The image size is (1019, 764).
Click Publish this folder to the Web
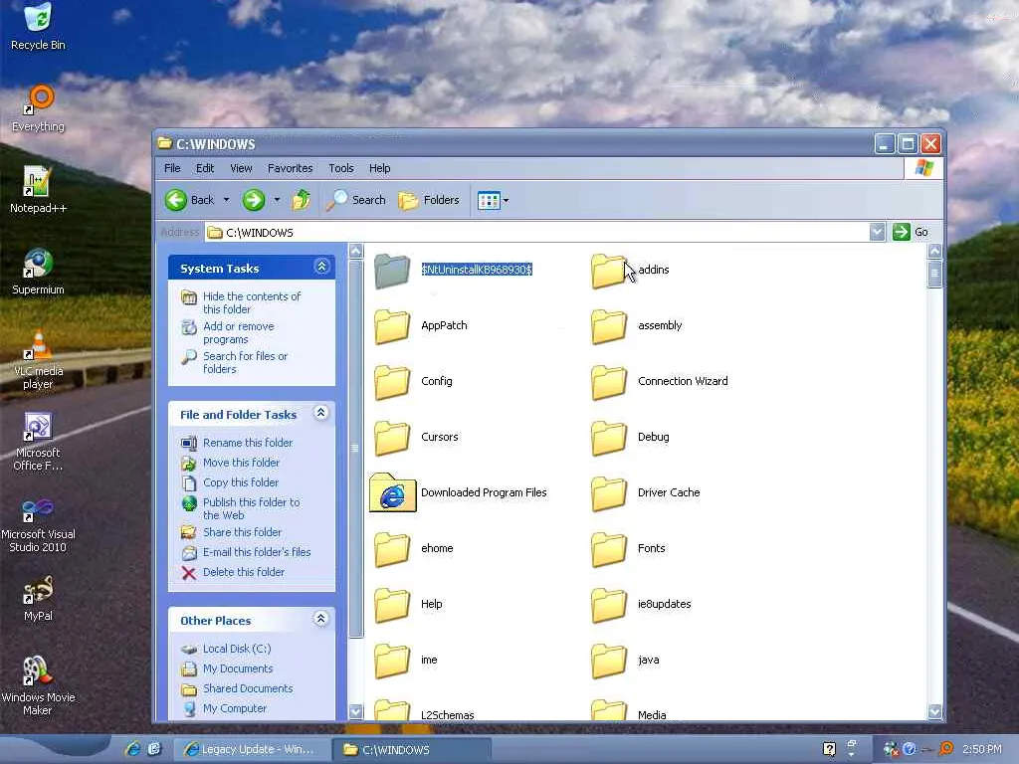point(252,508)
